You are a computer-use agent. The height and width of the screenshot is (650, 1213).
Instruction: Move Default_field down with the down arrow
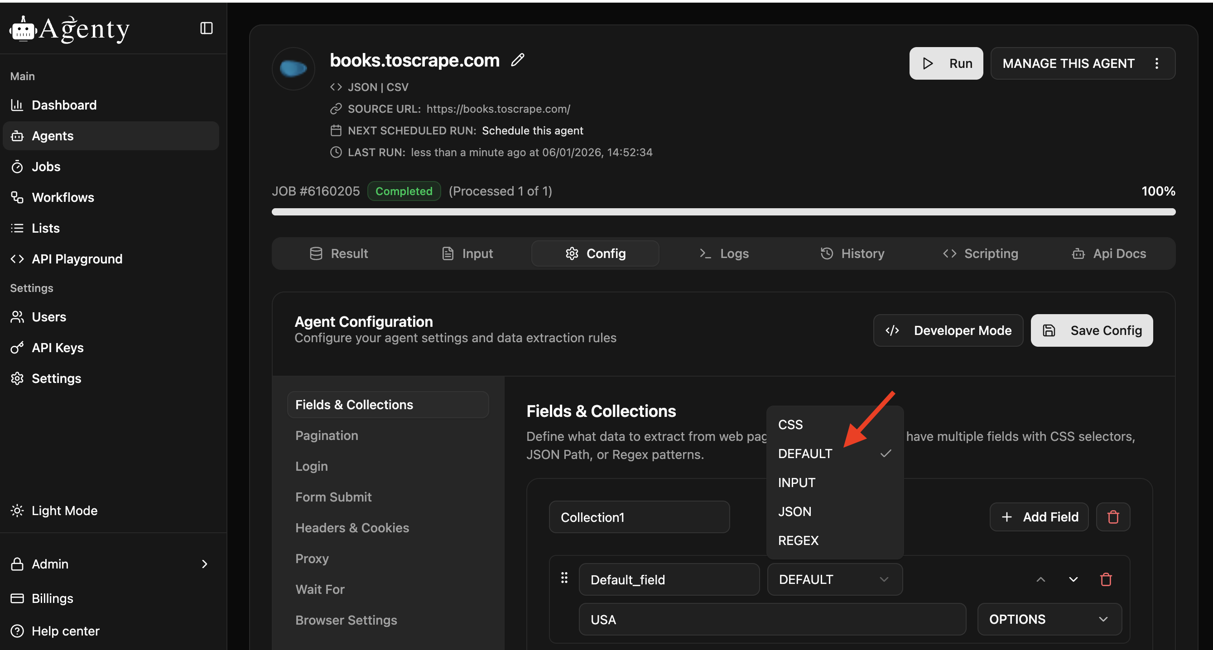[1073, 579]
